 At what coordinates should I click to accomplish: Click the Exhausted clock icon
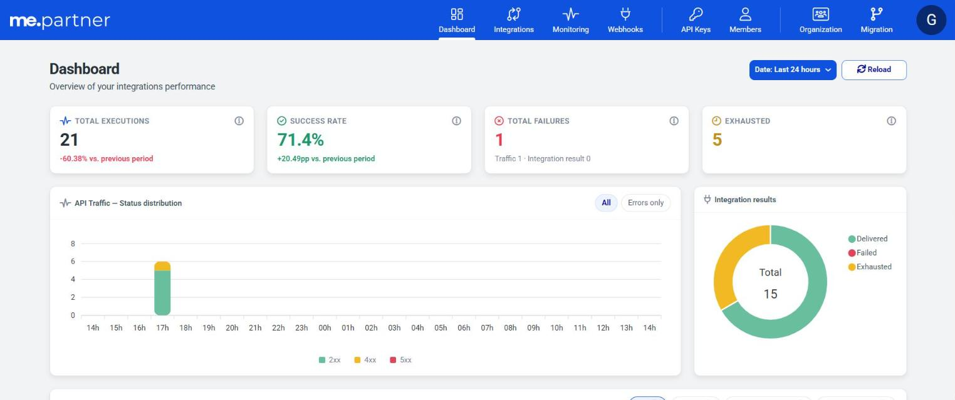717,121
